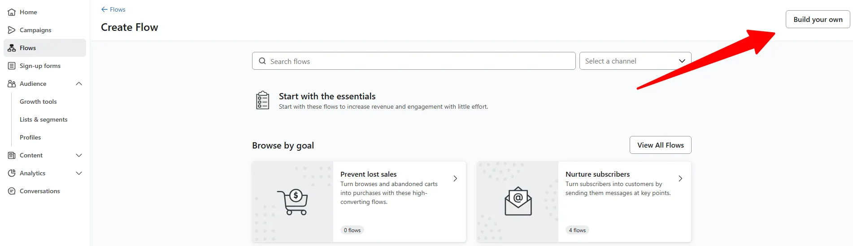Click the View All Flows button
The image size is (853, 246).
click(660, 145)
